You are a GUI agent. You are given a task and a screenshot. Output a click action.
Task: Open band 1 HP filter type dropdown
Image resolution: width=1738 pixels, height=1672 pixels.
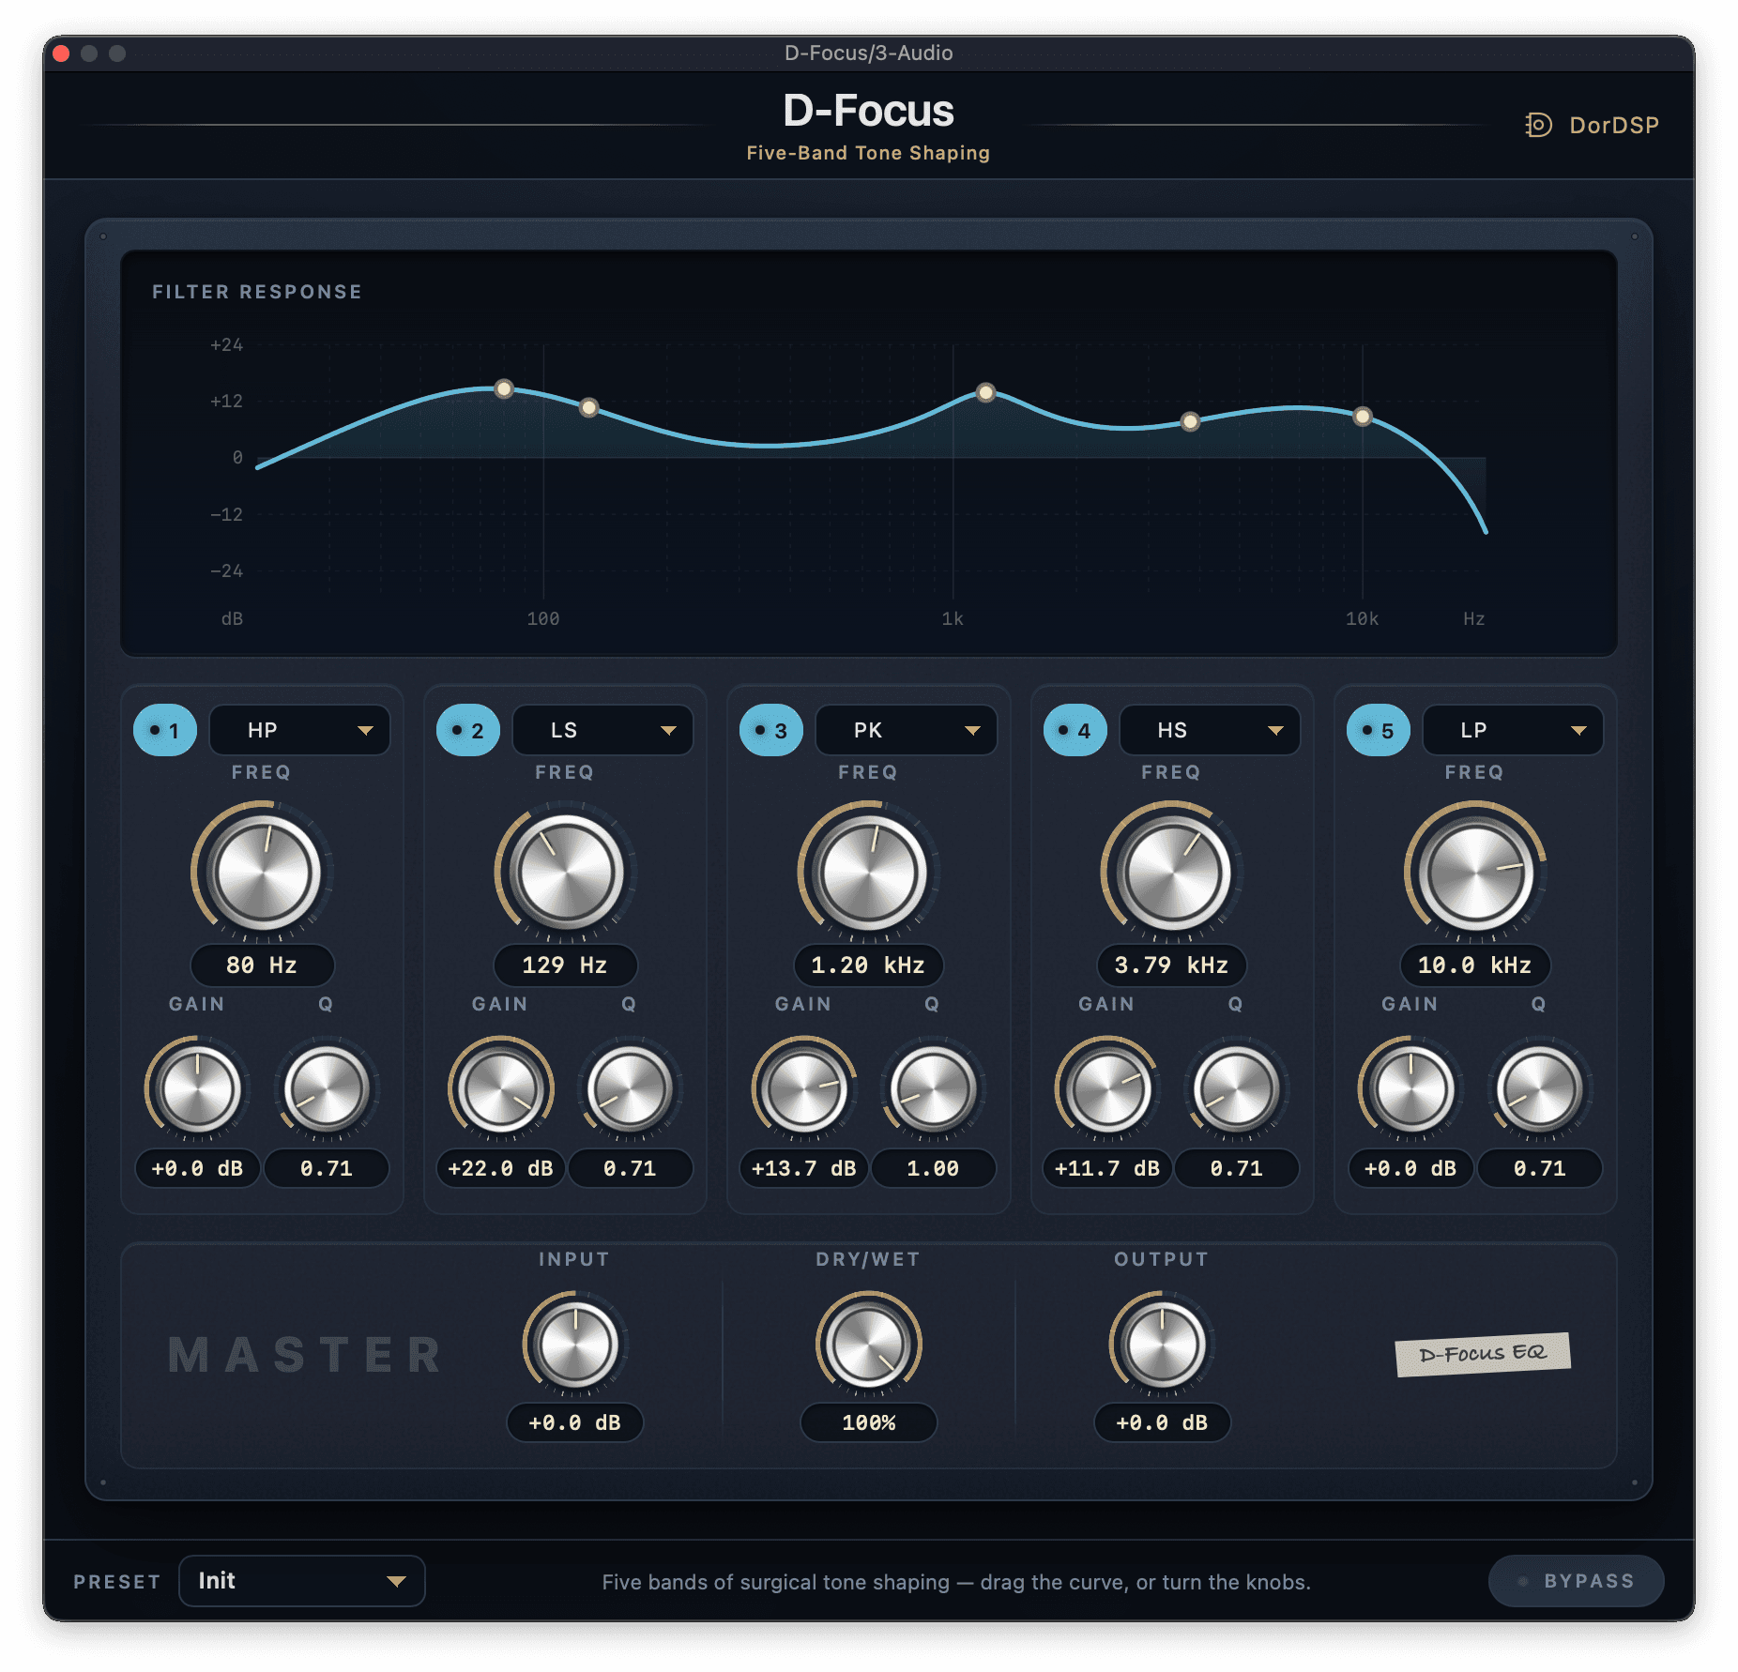tap(300, 730)
